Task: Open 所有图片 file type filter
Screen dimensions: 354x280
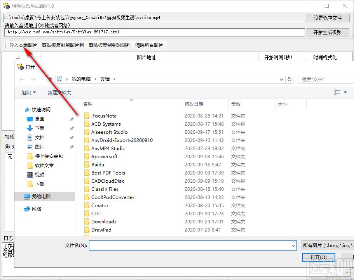Action: [x=328, y=245]
